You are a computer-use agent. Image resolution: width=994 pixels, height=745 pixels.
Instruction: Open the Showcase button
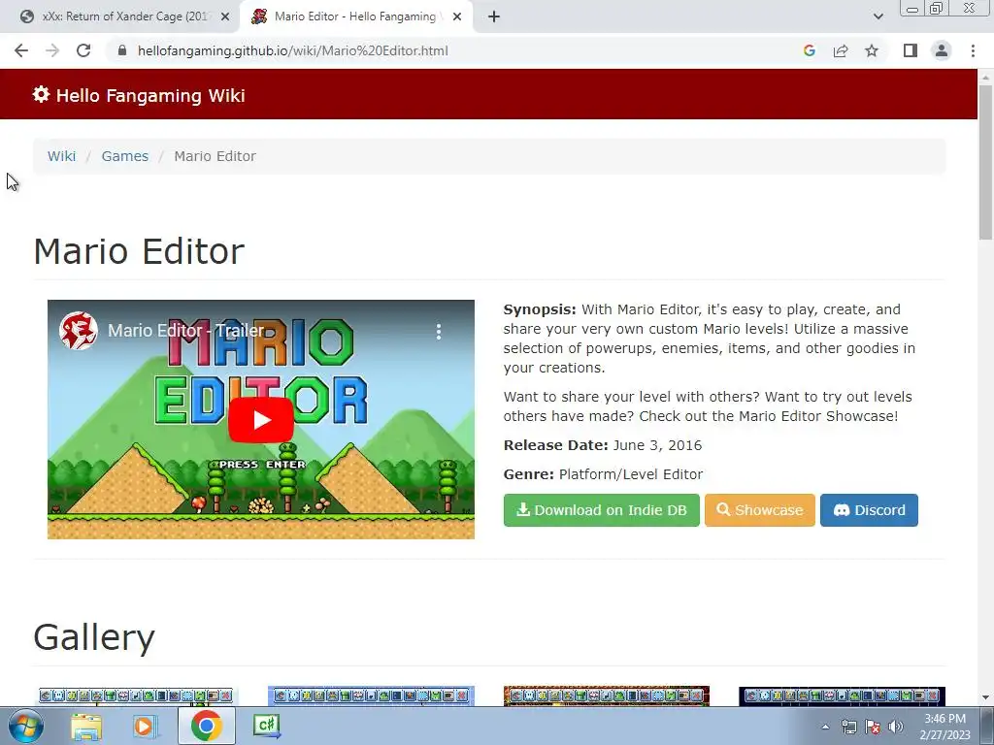[759, 510]
